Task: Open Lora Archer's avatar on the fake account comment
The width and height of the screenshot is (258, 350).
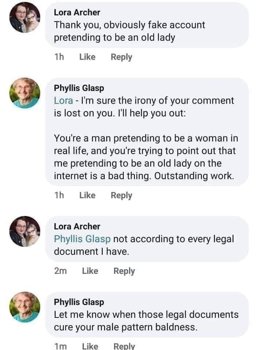Action: pos(24,18)
